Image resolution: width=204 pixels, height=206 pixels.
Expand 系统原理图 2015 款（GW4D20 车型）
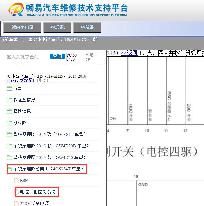[49, 157]
